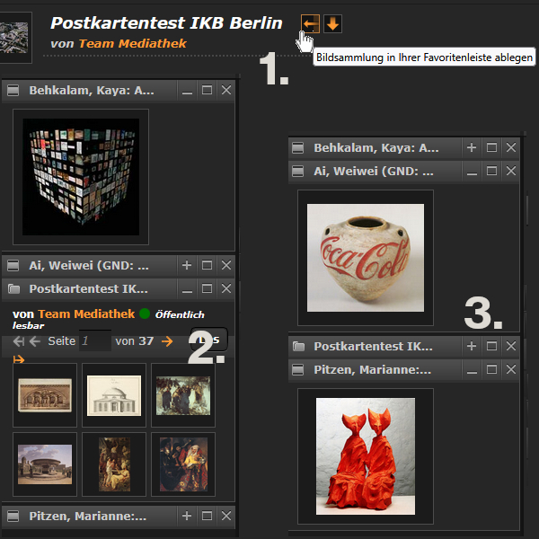Maximize the collapsed Ai, Weiwei panel

[207, 265]
